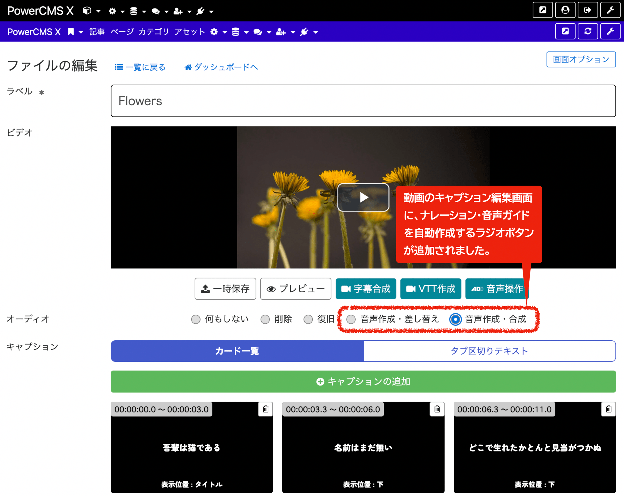Open the wrench tools icon in black toolbar
Screen dimensions: 624x496
coord(611,10)
